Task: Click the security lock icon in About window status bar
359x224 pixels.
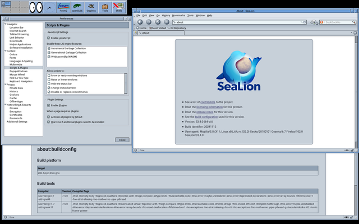Action: pos(352,150)
